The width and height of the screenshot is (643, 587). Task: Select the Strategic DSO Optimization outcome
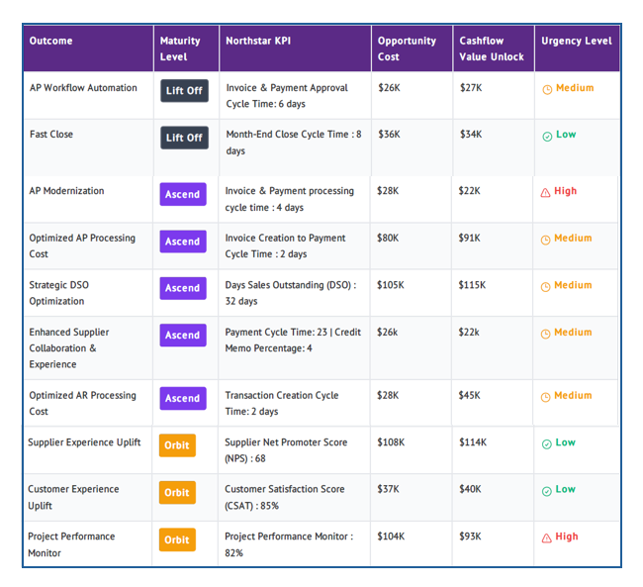58,293
